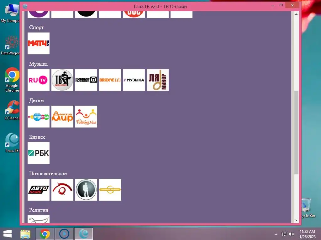Click the Музыка category heading
The width and height of the screenshot is (321, 240).
point(38,64)
